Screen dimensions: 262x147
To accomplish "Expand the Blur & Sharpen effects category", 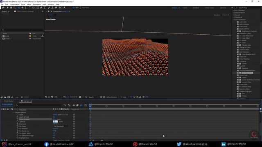I will tap(233, 10).
